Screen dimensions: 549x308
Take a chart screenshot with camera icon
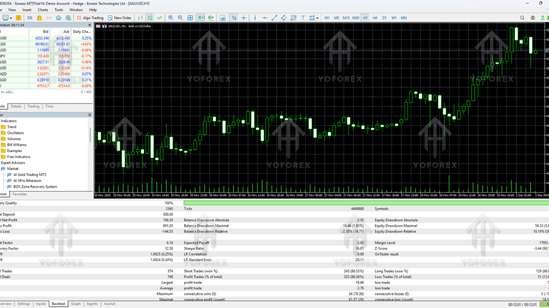pos(223,18)
